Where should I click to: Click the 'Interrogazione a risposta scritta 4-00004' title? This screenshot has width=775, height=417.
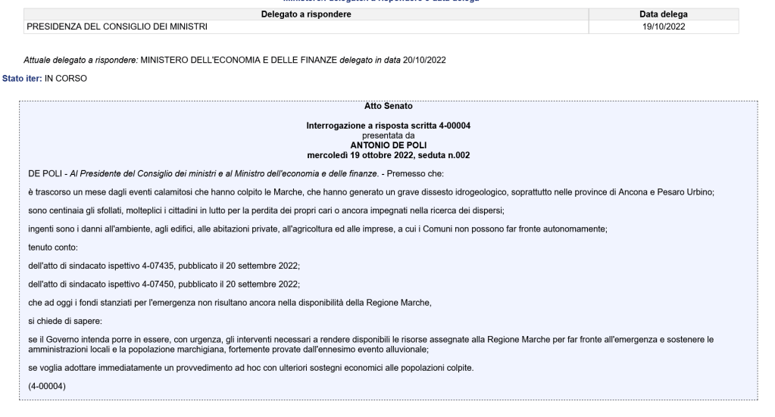pos(388,125)
